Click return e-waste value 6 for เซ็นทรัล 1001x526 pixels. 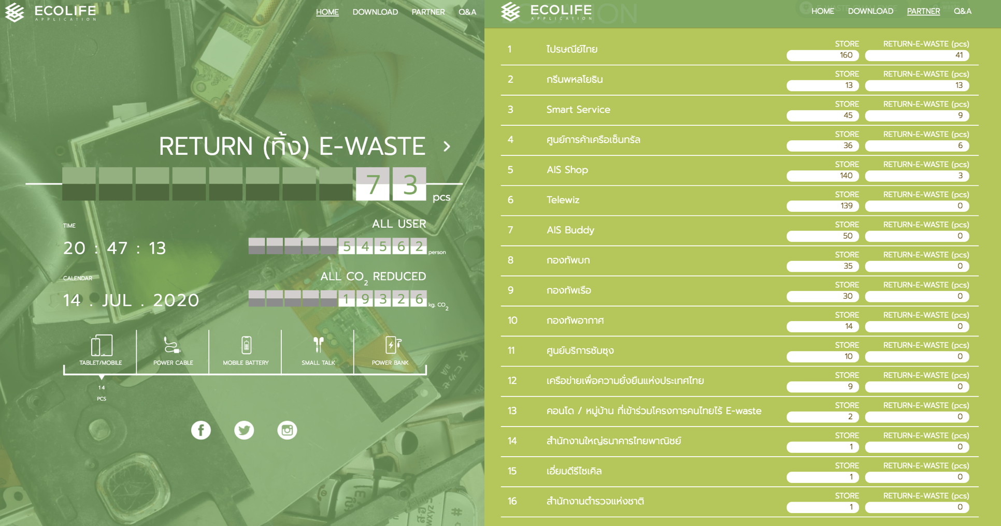(x=917, y=145)
